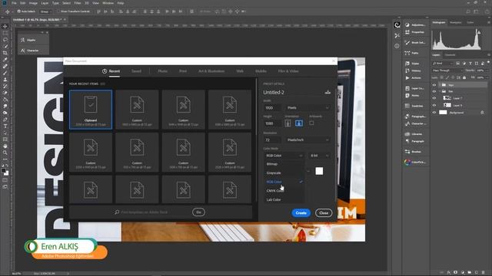Hide the top group layer via eye

434,85
